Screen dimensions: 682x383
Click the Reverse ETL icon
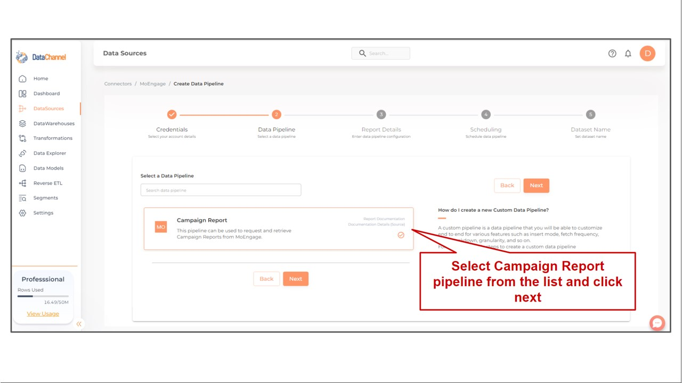coord(22,183)
